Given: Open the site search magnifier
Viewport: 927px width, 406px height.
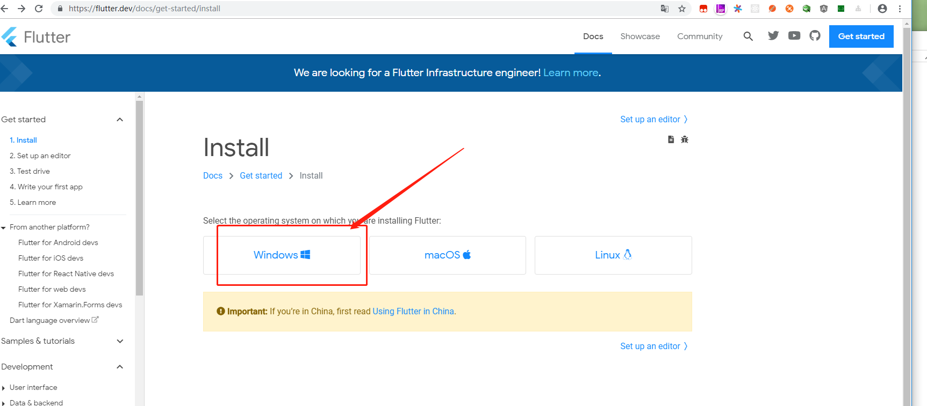Looking at the screenshot, I should click(x=748, y=36).
